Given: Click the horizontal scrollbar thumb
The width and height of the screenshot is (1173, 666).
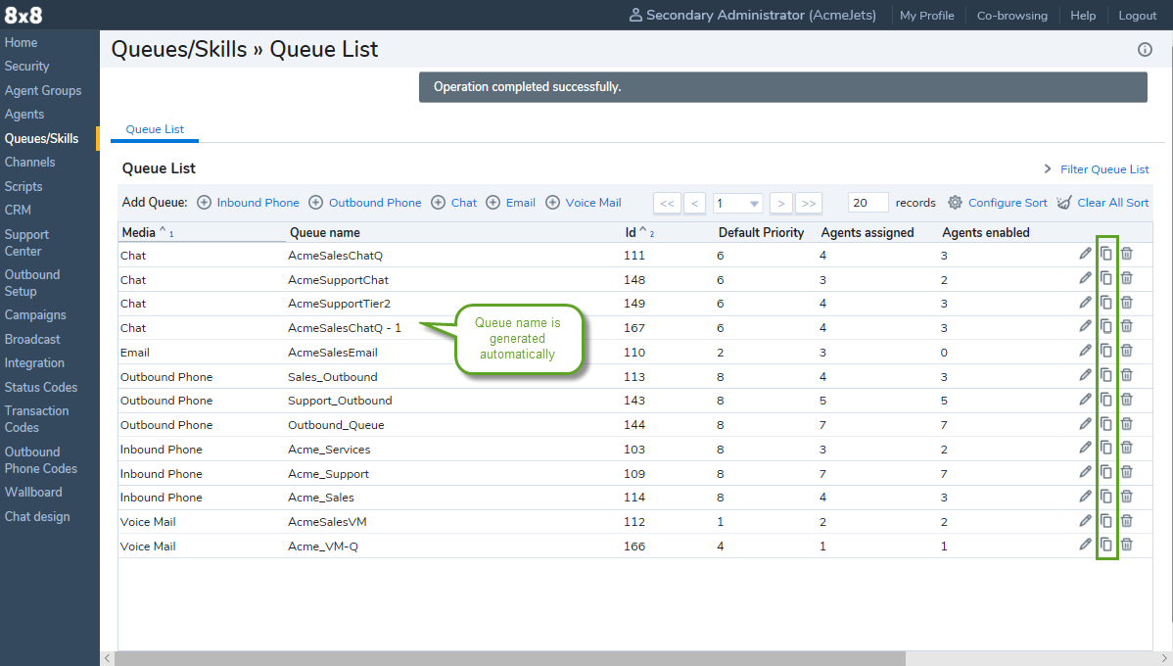Looking at the screenshot, I should click(x=509, y=658).
